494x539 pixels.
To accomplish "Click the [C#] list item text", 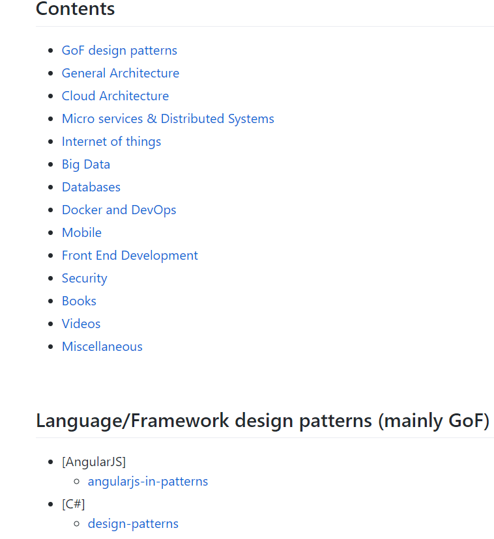I will tap(74, 504).
